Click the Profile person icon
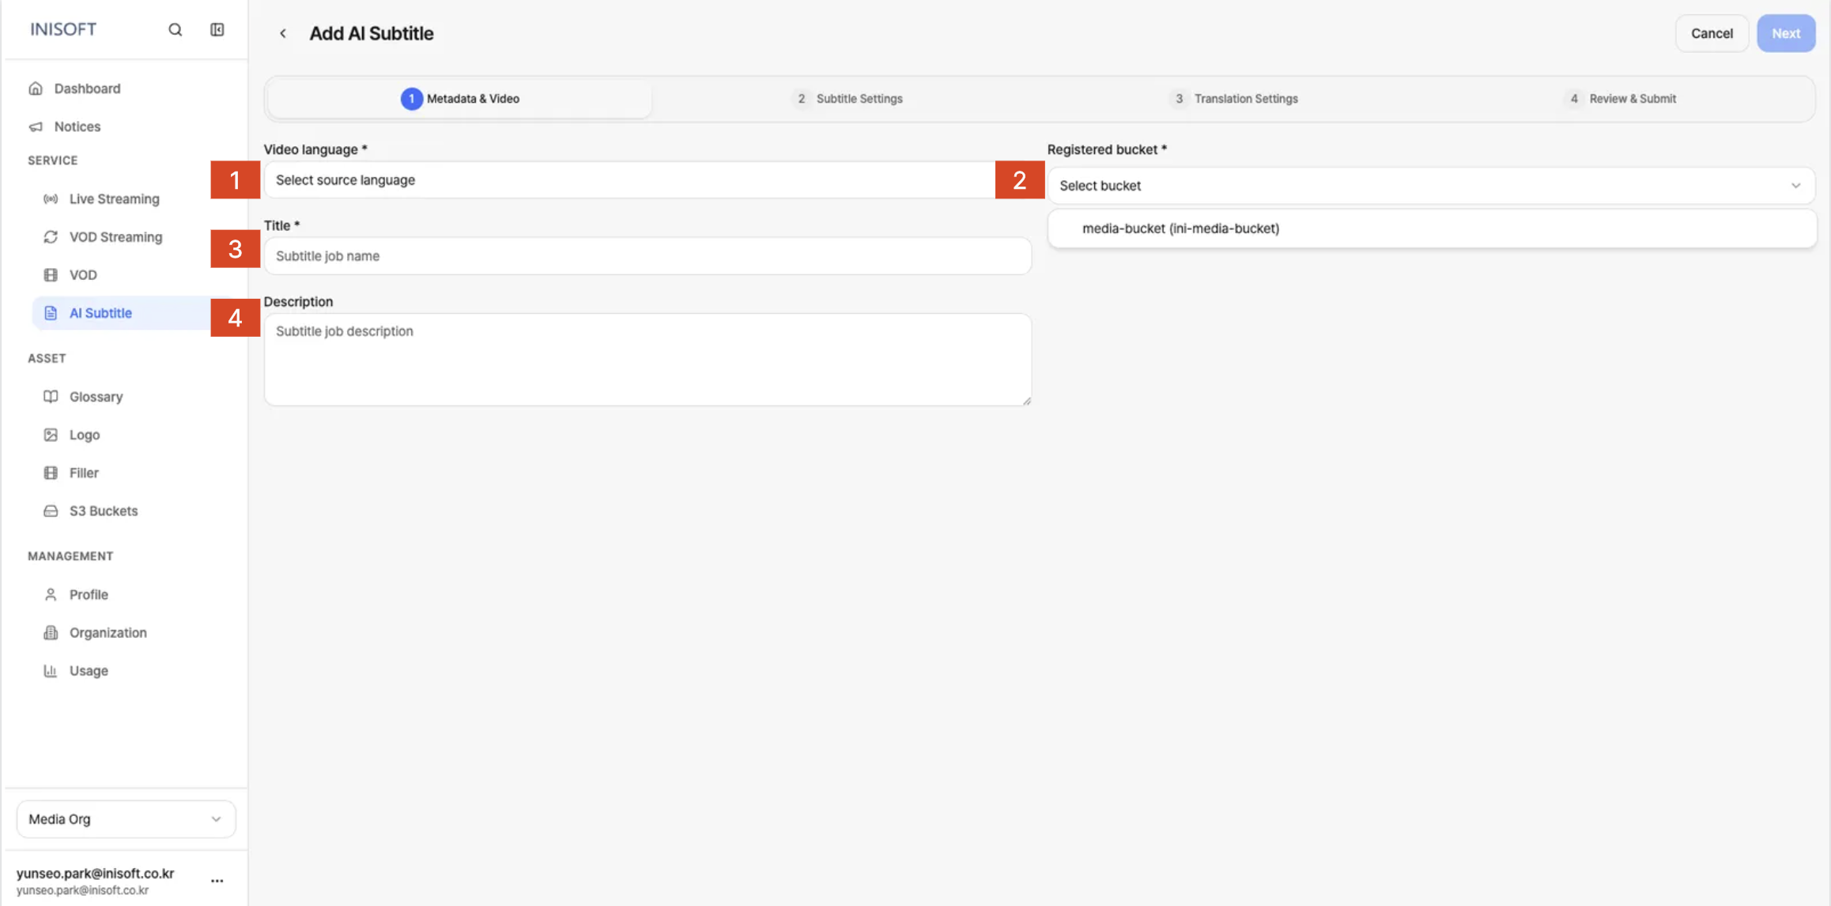1831x906 pixels. pos(51,595)
